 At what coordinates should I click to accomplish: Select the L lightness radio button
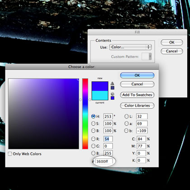coord(127,116)
